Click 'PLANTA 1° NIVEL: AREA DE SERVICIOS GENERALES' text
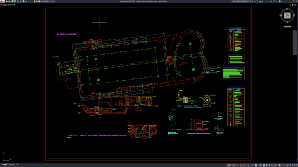Screen dimensions: 298x167 pyautogui.click(x=97, y=135)
